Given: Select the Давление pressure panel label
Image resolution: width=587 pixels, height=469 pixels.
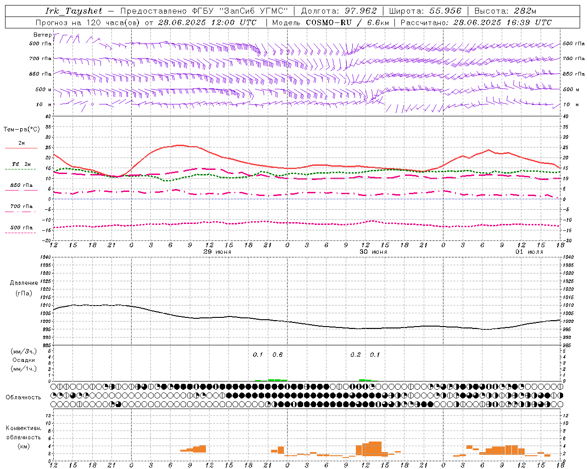Looking at the screenshot, I should pyautogui.click(x=24, y=283).
